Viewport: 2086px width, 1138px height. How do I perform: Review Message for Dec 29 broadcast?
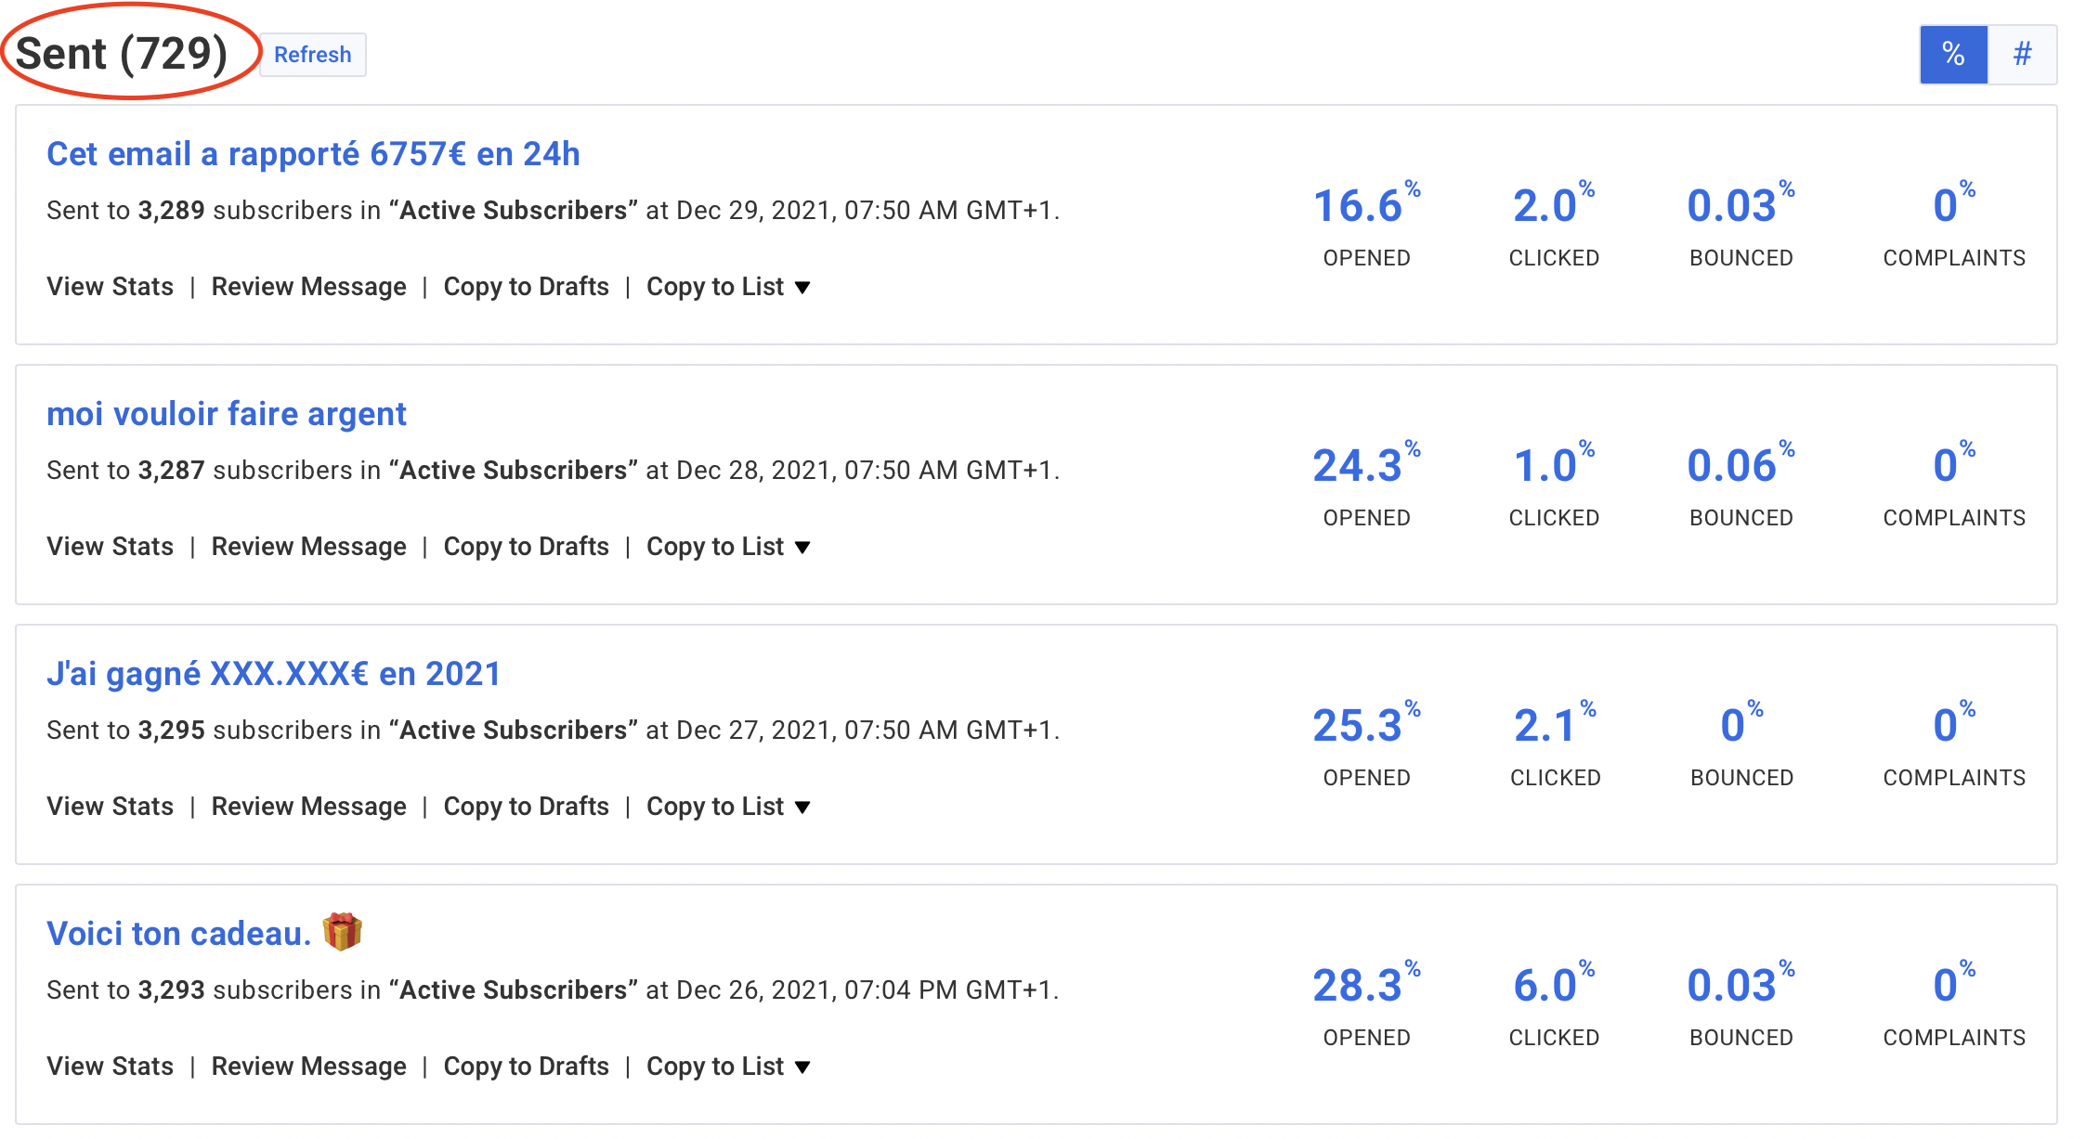(x=308, y=287)
